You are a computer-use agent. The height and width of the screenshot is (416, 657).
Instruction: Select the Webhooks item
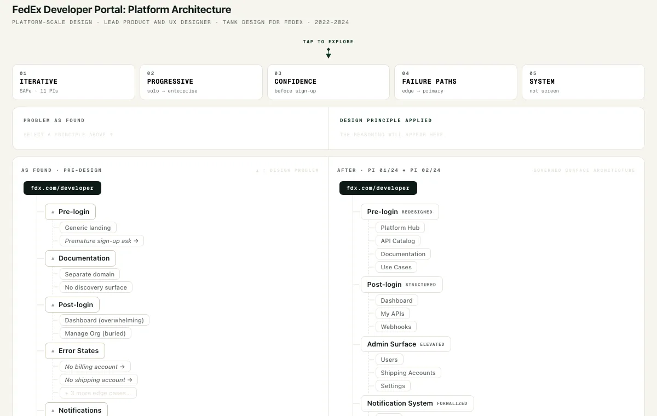point(396,327)
